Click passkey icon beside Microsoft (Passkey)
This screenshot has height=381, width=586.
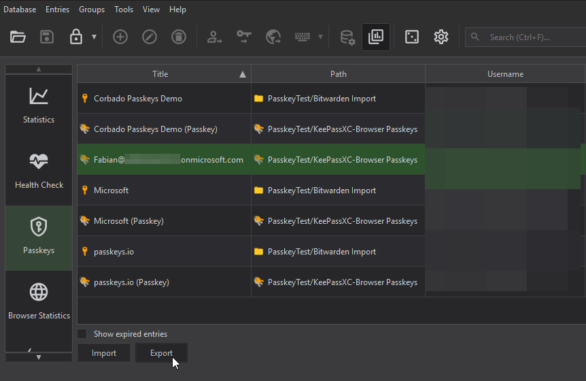(85, 221)
